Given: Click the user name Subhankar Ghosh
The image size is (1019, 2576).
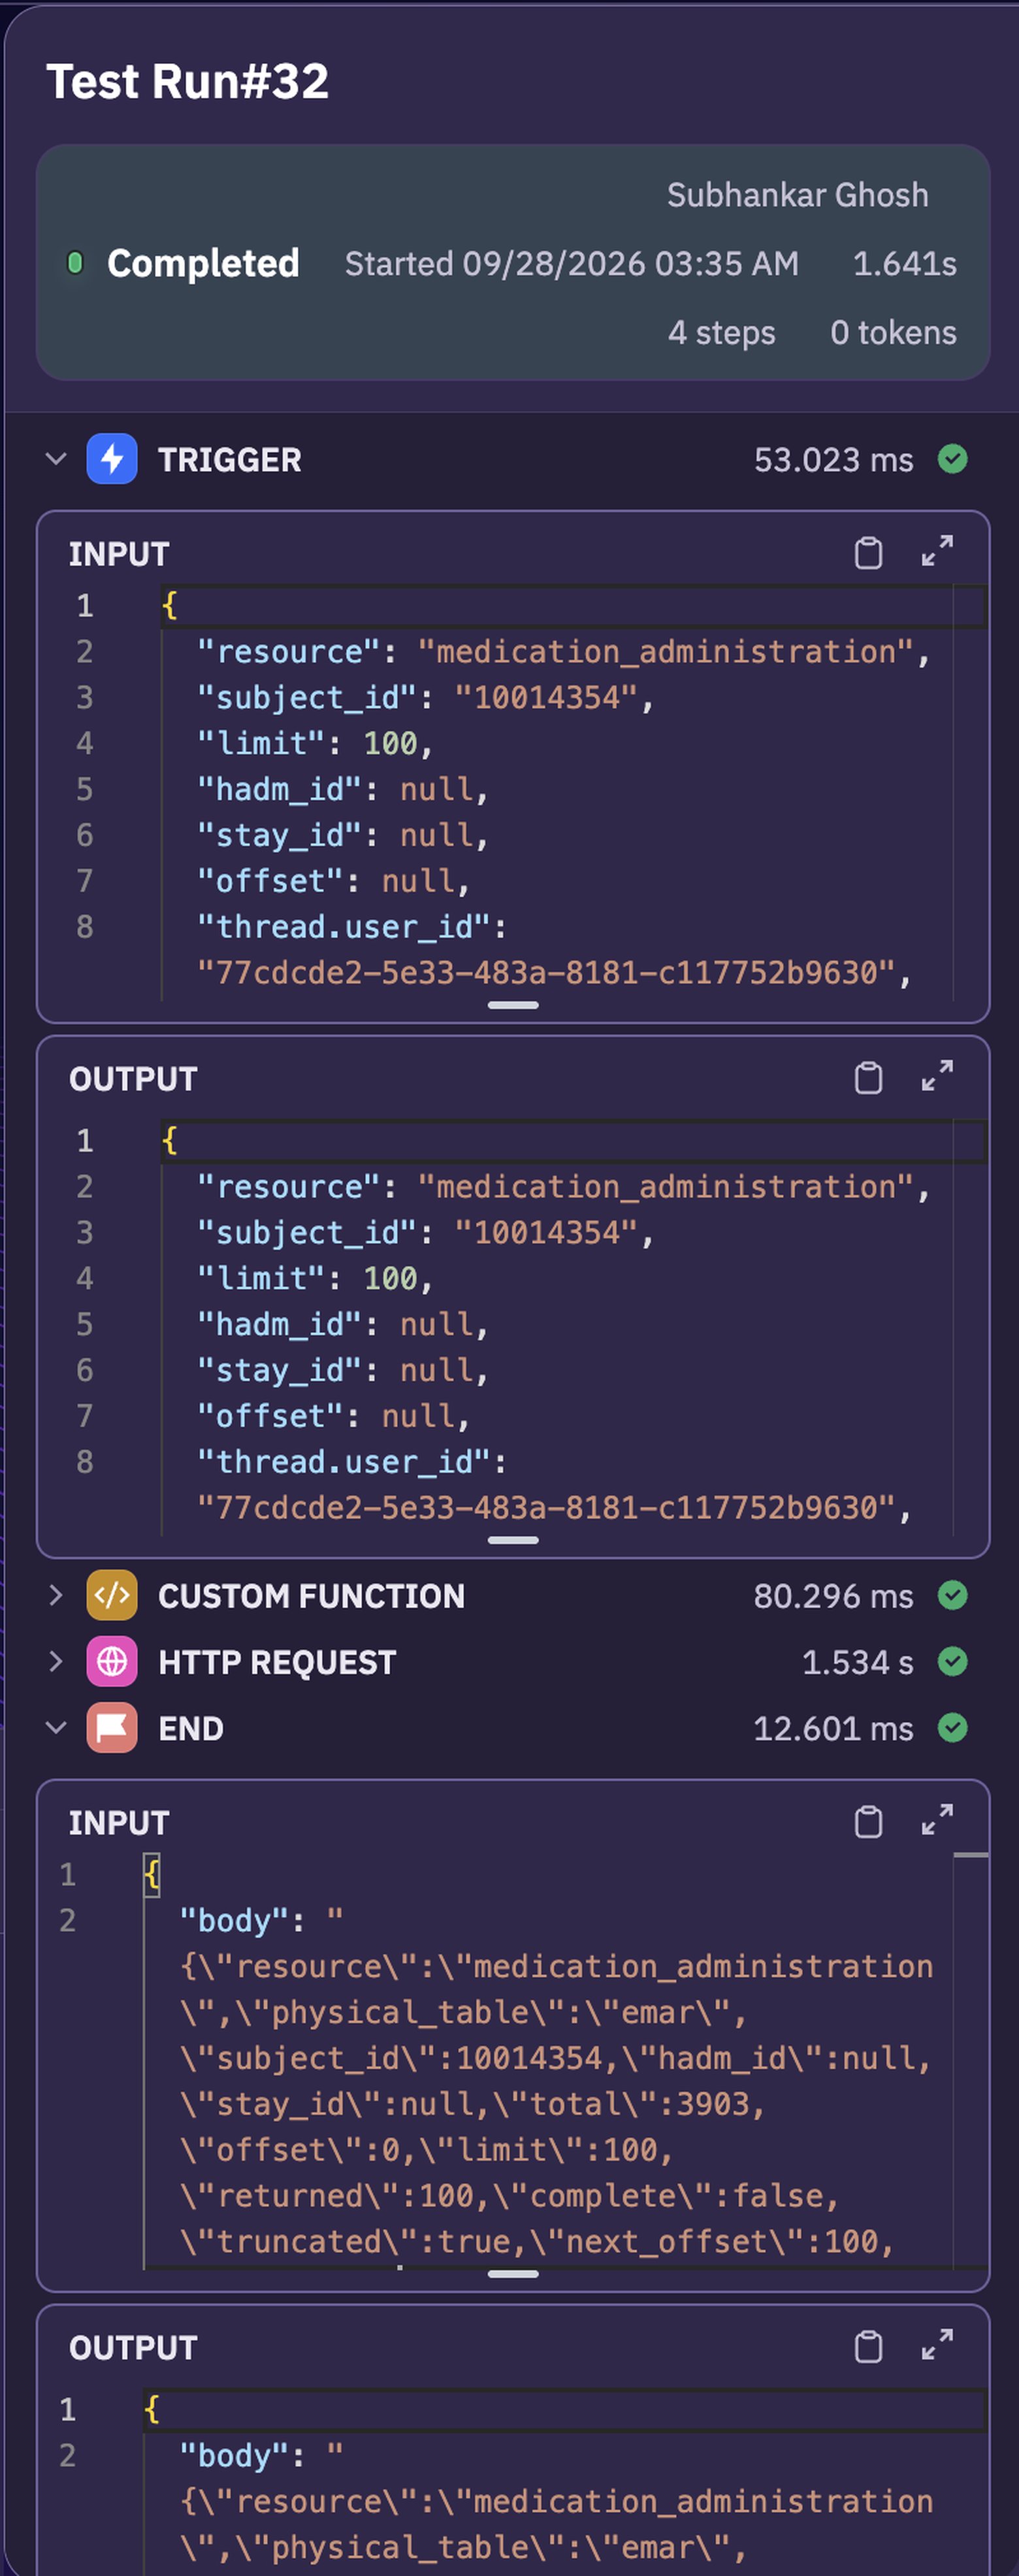Looking at the screenshot, I should [798, 195].
